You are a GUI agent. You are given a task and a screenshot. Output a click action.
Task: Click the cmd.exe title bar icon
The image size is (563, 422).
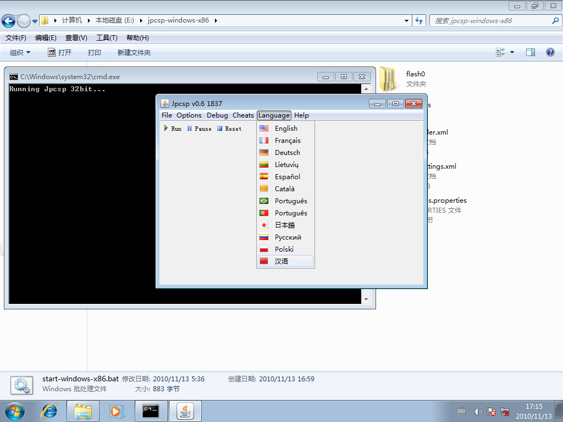tap(14, 77)
